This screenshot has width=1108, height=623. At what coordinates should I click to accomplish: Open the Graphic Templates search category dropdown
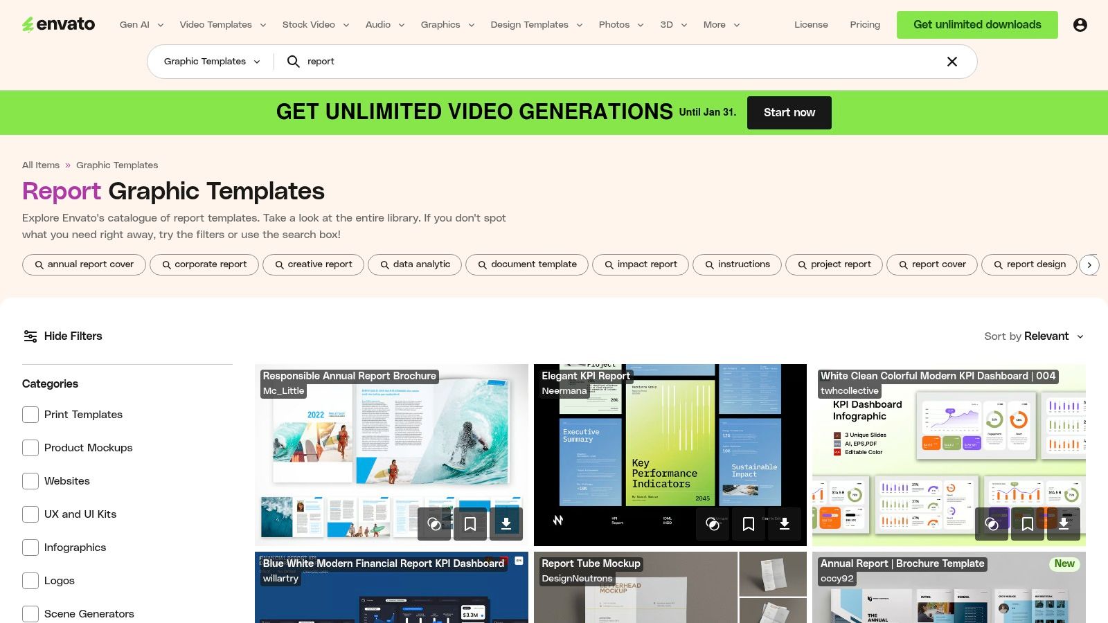click(x=210, y=62)
